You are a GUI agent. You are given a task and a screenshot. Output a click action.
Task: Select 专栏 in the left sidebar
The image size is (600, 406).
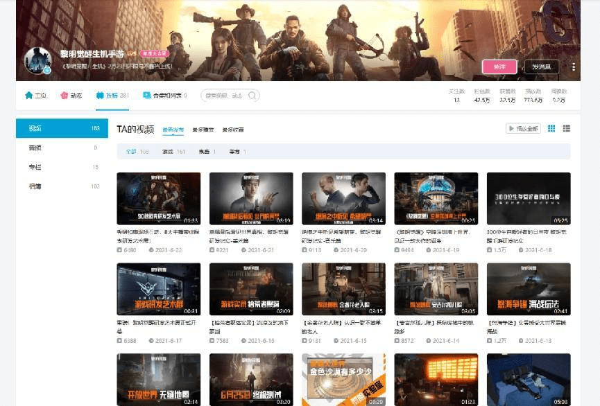tap(62, 167)
